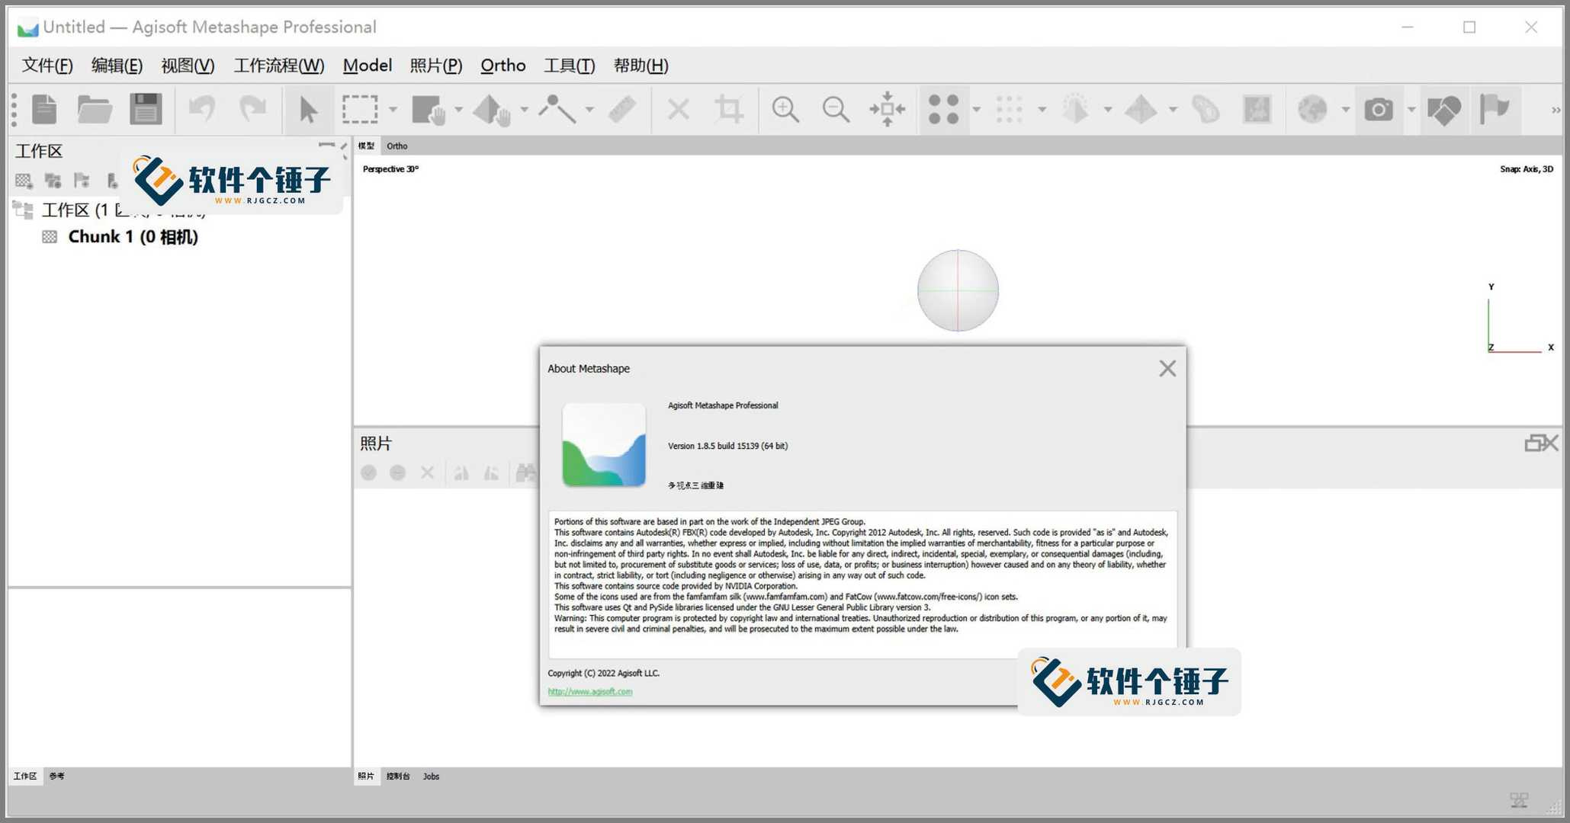Close the About Metashape dialog
Screen dimensions: 1570x823
[x=1167, y=369]
